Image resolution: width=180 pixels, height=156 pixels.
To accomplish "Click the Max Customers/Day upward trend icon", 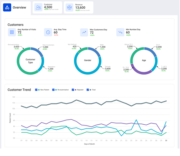I will [84, 32].
